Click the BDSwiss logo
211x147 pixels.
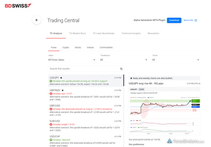click(18, 6)
